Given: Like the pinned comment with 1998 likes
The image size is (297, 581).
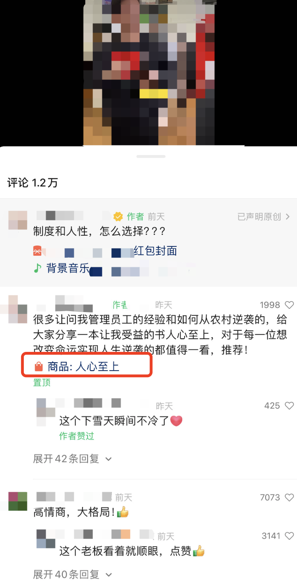Looking at the screenshot, I should [x=290, y=305].
